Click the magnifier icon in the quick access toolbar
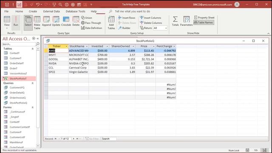 click(60, 5)
